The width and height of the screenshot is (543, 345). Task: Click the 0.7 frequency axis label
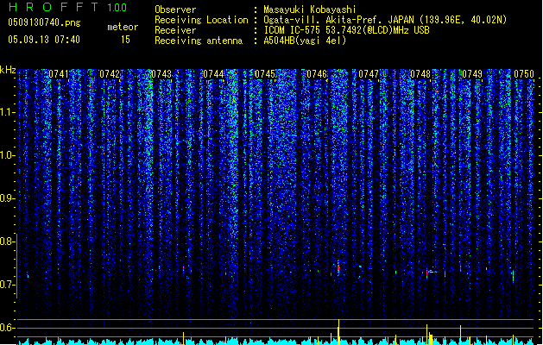(x=7, y=285)
